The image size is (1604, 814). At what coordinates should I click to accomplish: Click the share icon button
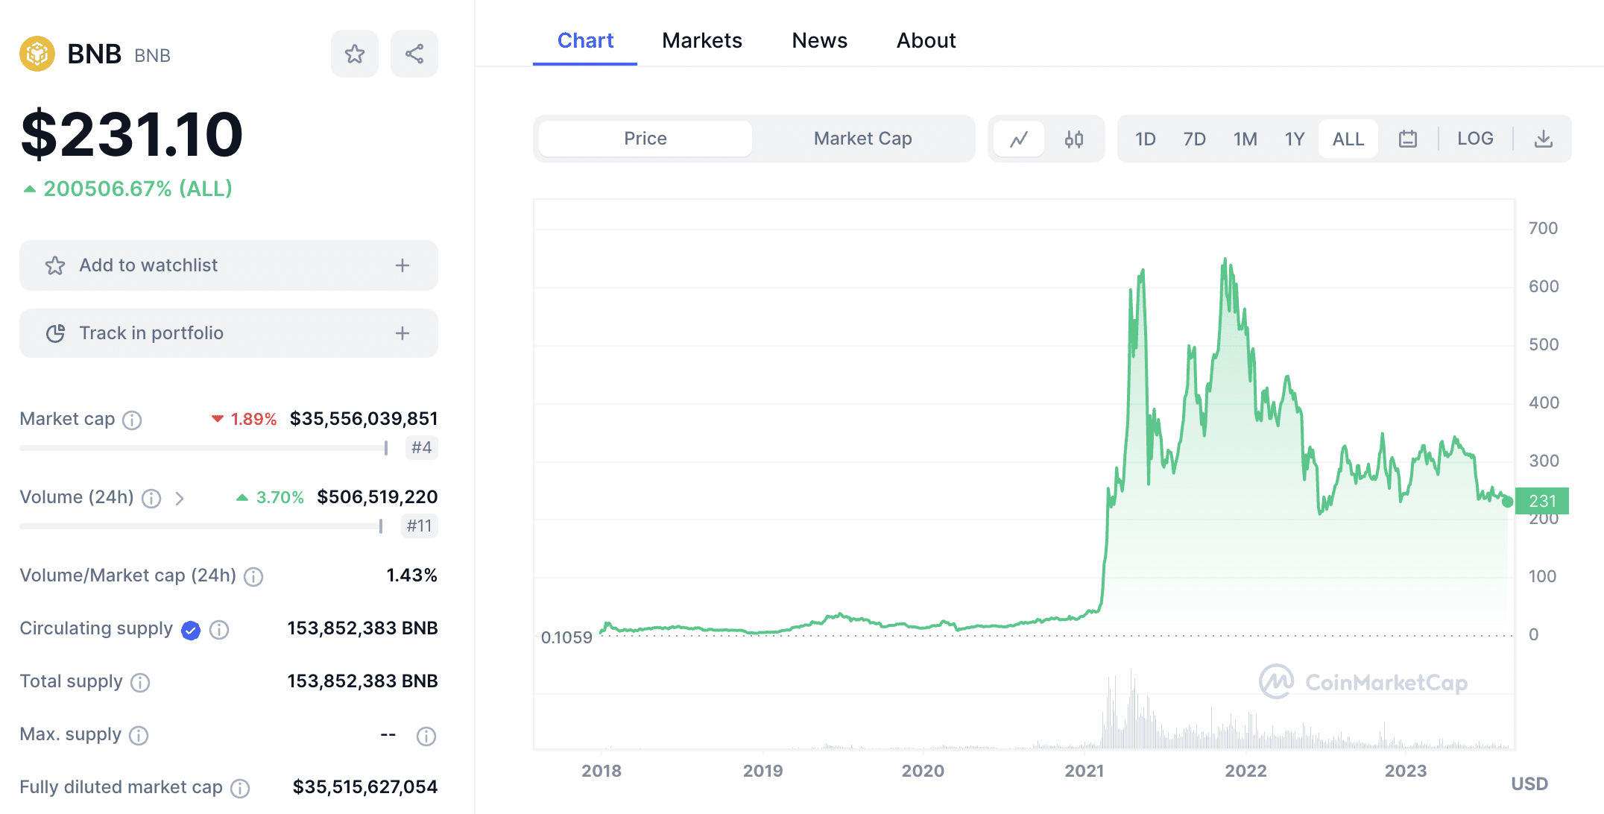[x=414, y=54]
